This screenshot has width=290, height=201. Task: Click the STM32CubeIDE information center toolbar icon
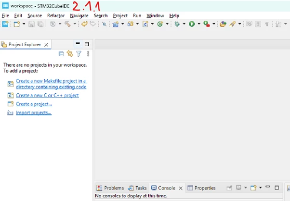(x=5, y=24)
